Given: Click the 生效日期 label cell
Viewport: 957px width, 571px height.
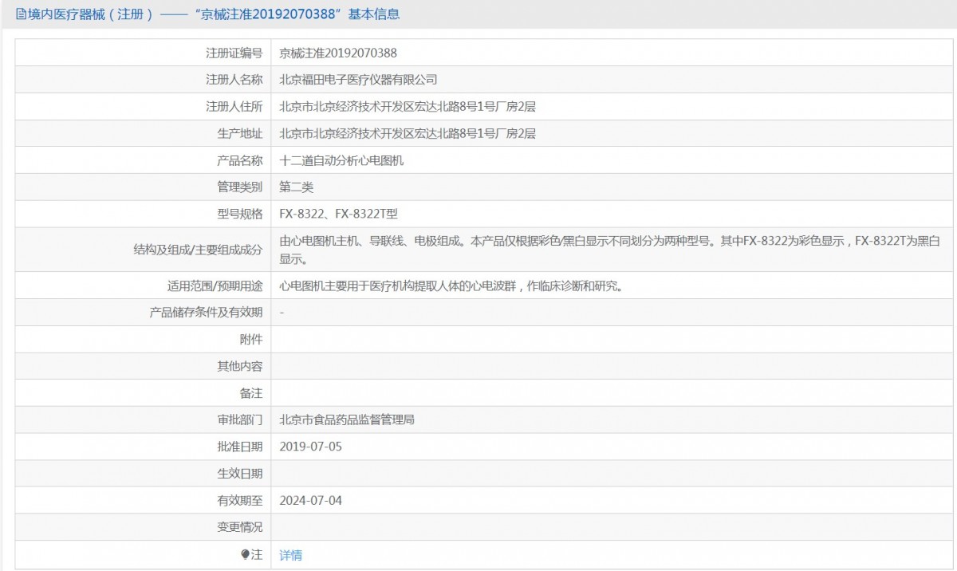Looking at the screenshot, I should point(144,474).
